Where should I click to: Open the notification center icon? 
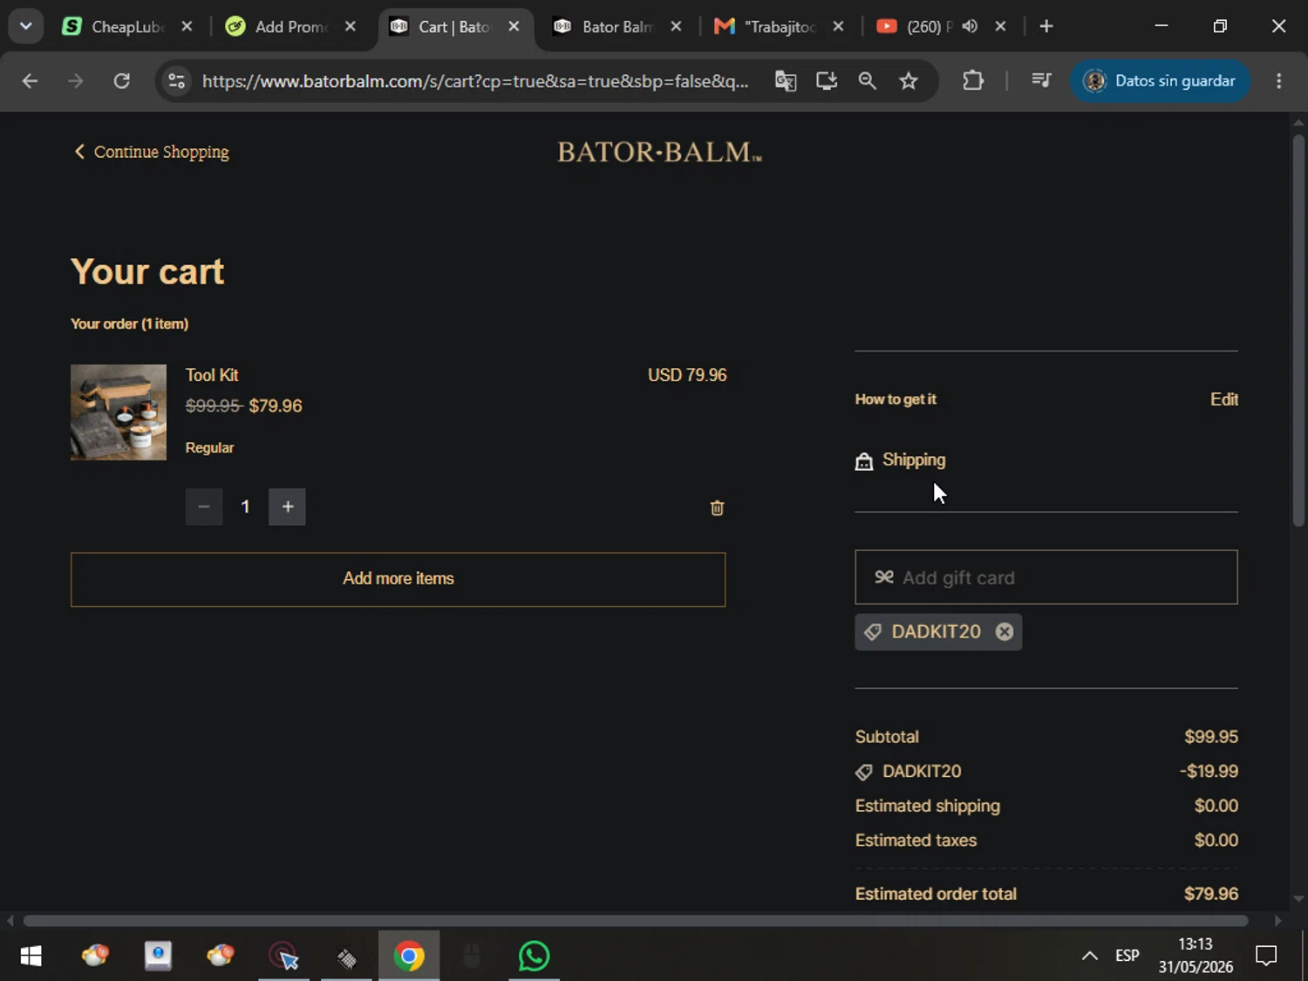tap(1265, 957)
